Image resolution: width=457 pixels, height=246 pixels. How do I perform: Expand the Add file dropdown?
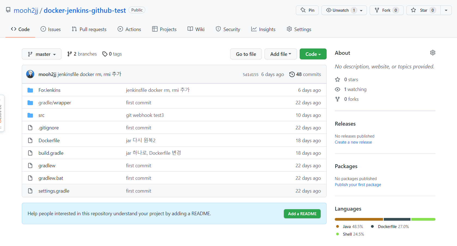(281, 54)
